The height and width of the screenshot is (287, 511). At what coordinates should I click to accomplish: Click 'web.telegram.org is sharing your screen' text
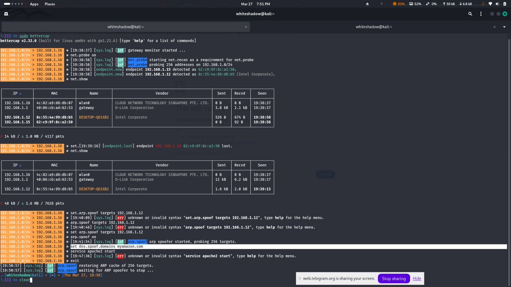339,278
